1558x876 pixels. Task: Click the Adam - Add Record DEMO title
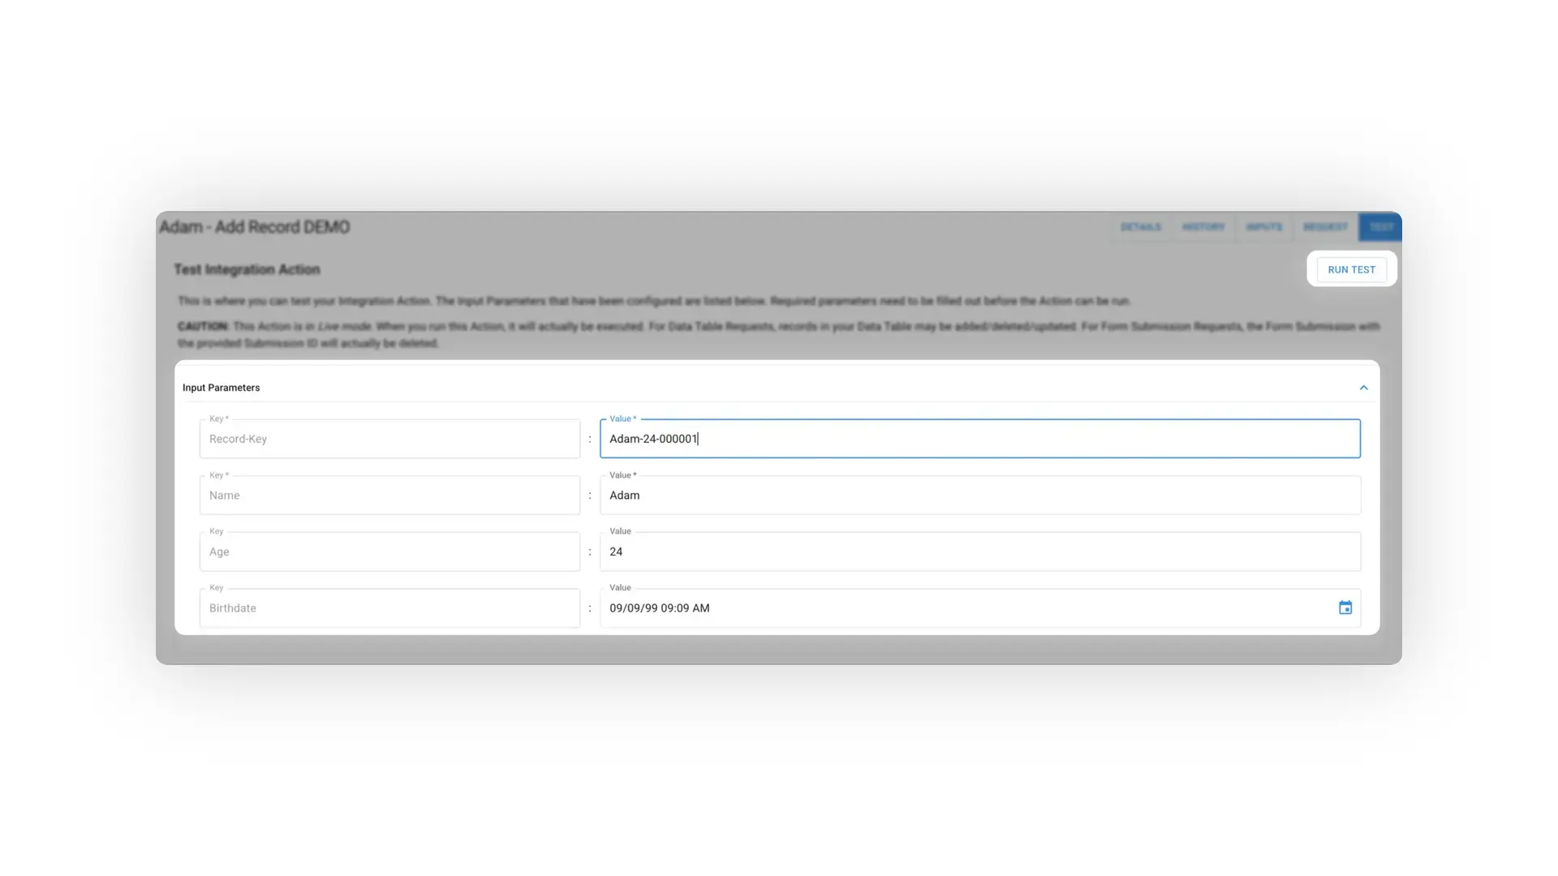255,227
